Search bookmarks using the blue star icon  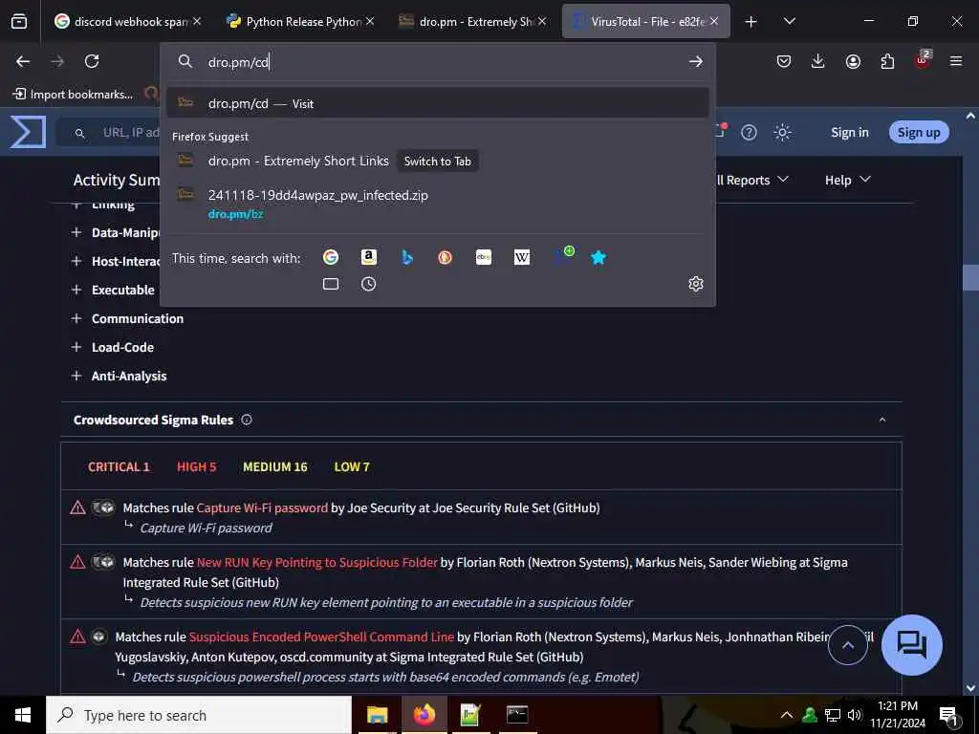pyautogui.click(x=598, y=257)
